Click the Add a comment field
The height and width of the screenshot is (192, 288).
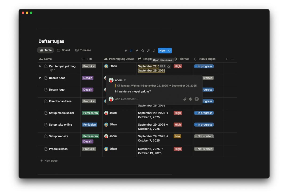pos(147,99)
